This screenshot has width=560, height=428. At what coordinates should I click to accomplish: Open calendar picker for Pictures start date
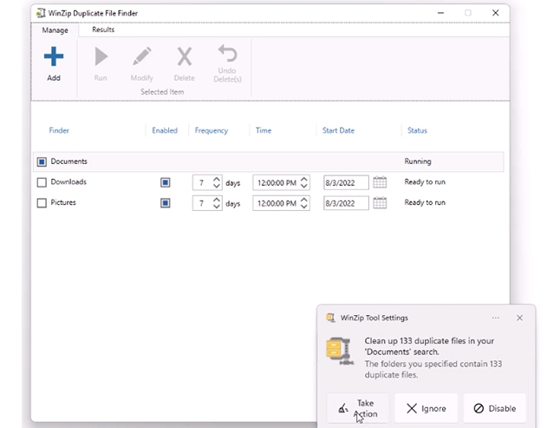[379, 203]
